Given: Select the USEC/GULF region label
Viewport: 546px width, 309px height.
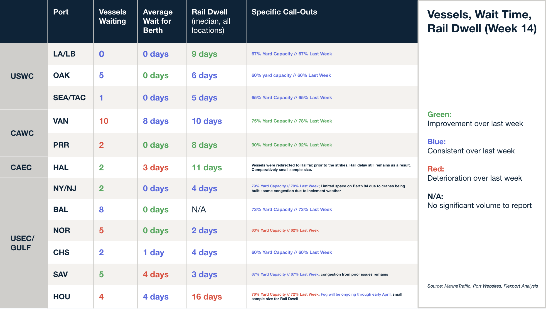Looking at the screenshot, I should tap(22, 243).
